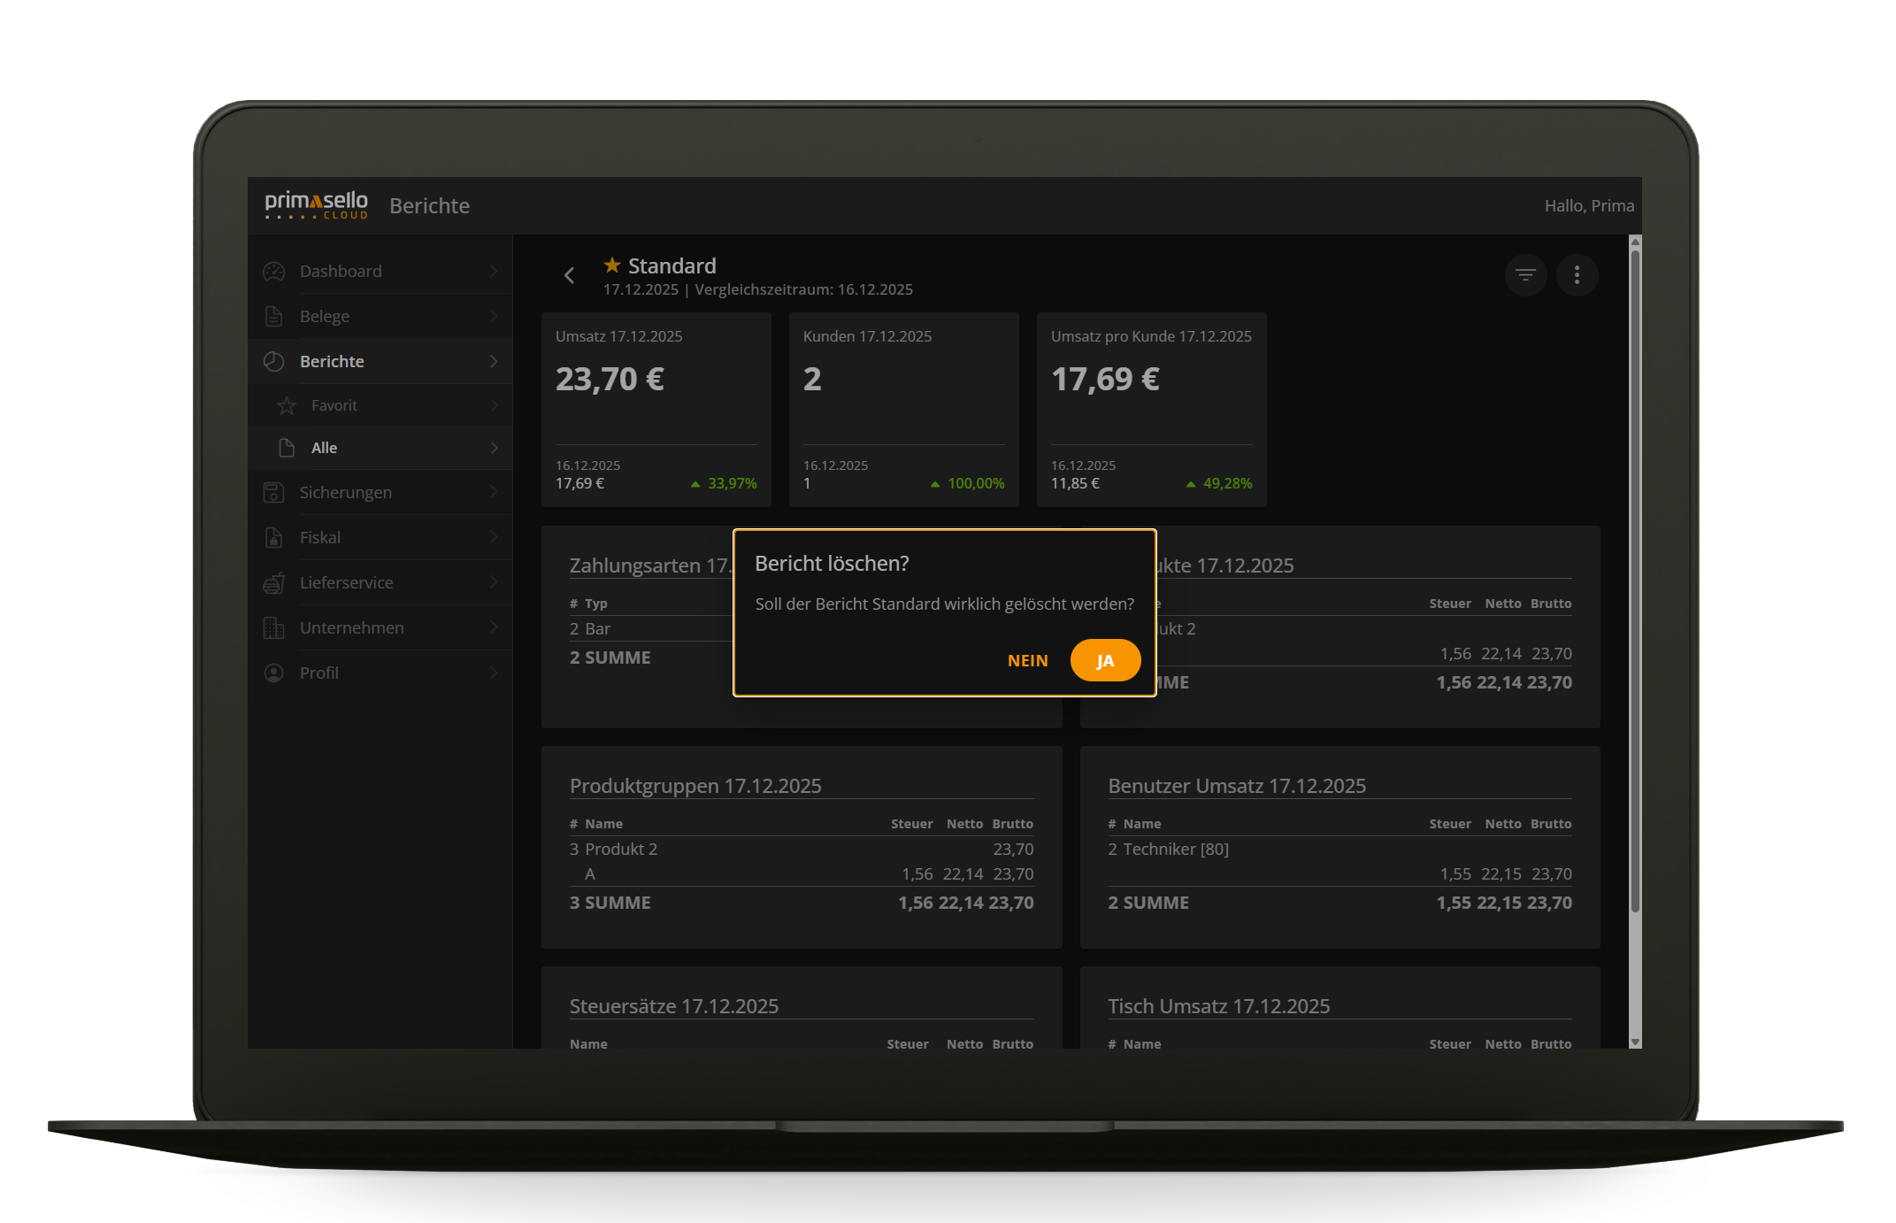Screen dimensions: 1896x1223
Task: Click the Unternehmen building icon
Action: pos(274,628)
